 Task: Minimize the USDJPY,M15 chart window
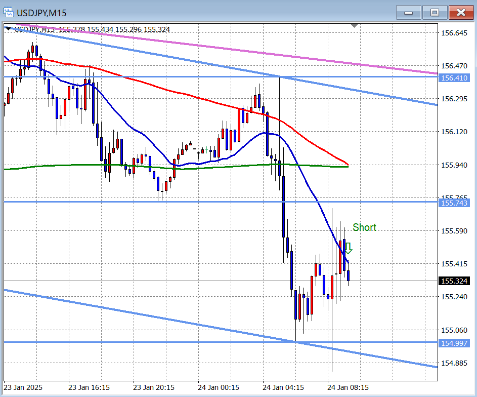(x=408, y=13)
